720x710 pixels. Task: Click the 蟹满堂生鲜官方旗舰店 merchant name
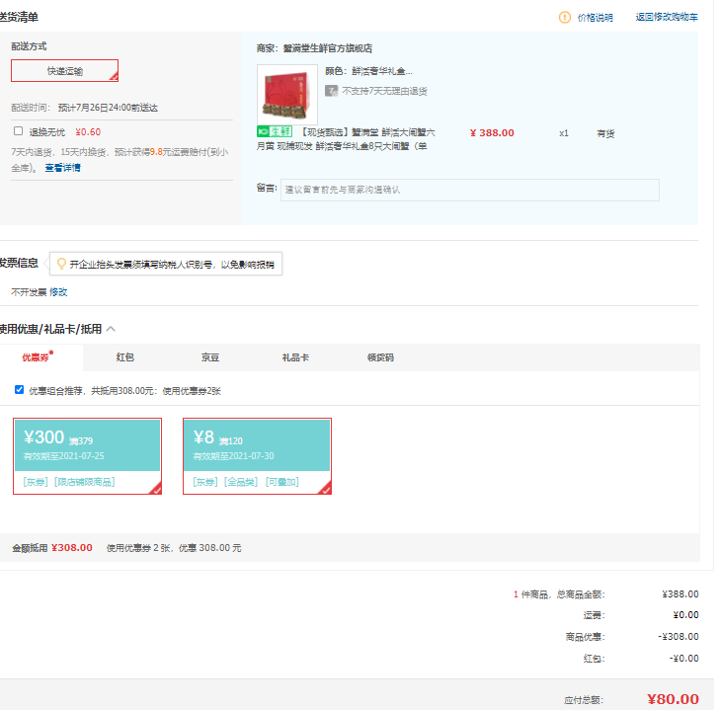[x=327, y=48]
